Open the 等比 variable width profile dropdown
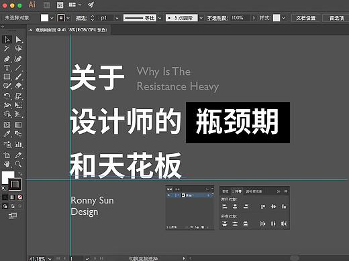This screenshot has height=261, width=349. pos(160,18)
